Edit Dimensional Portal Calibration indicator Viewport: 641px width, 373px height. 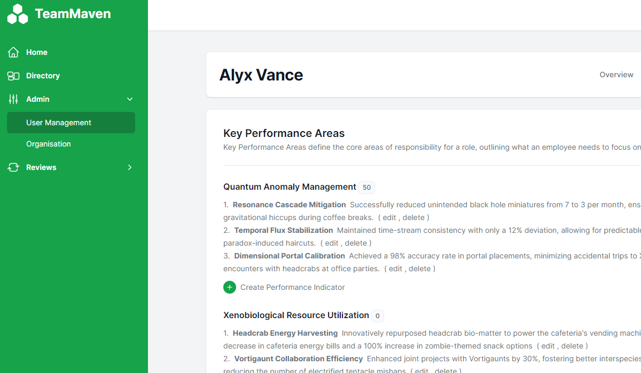click(396, 269)
